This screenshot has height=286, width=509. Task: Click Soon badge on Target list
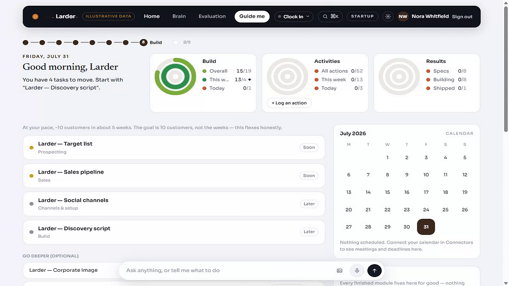(309, 147)
